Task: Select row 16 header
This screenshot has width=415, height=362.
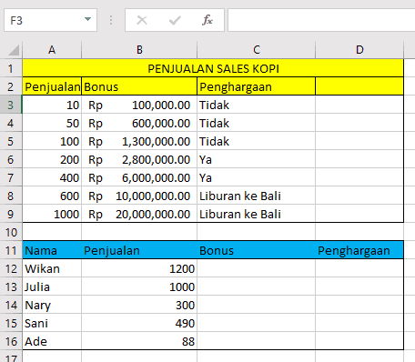Action: click(x=11, y=341)
